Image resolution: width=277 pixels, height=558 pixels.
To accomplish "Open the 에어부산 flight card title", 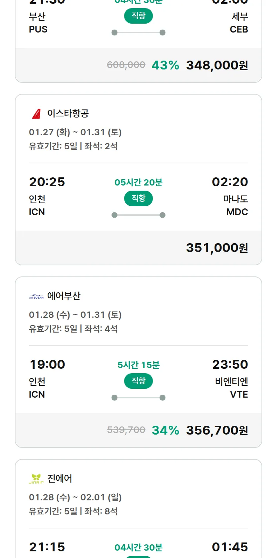I will tap(64, 296).
